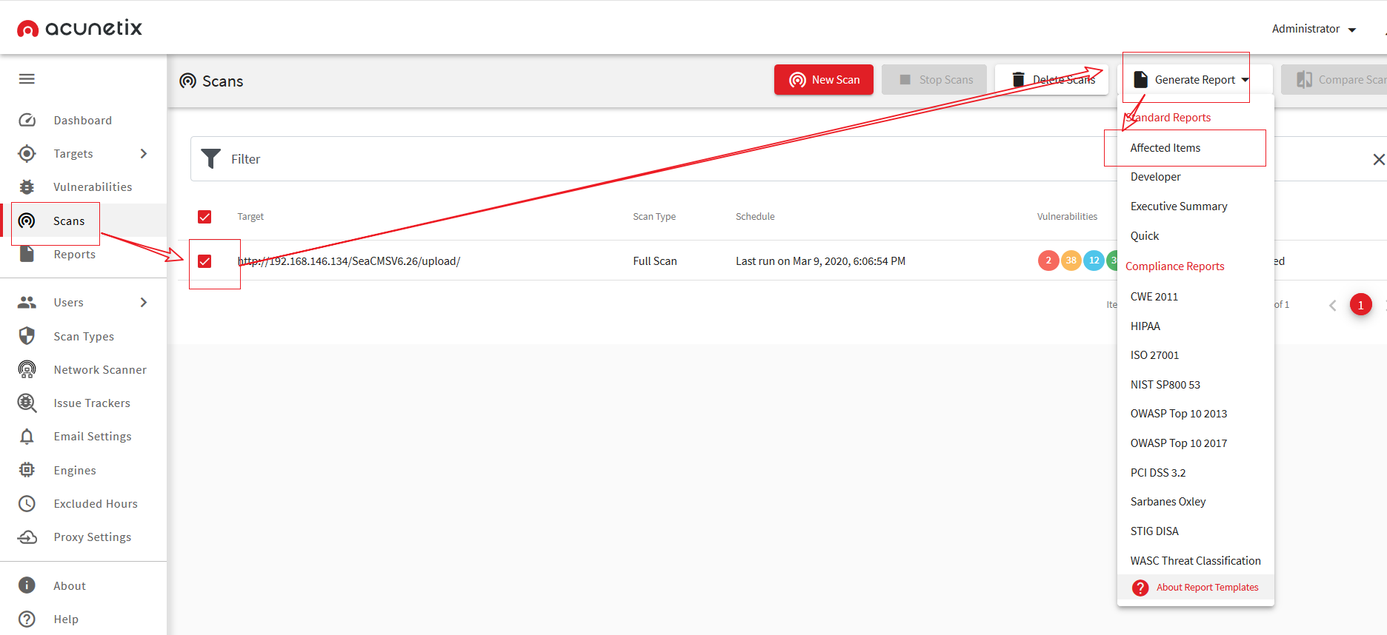Click the Stop Scans button

click(934, 79)
